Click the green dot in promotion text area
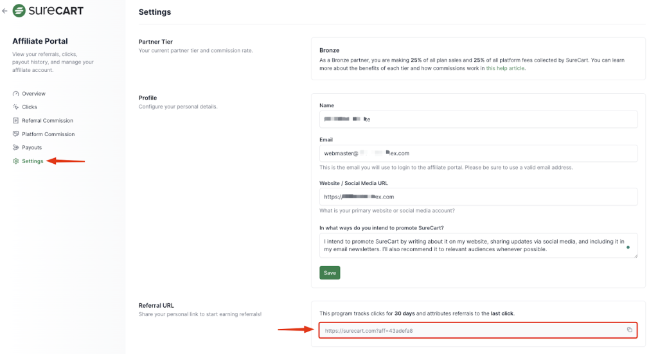This screenshot has width=658, height=354. click(x=628, y=247)
